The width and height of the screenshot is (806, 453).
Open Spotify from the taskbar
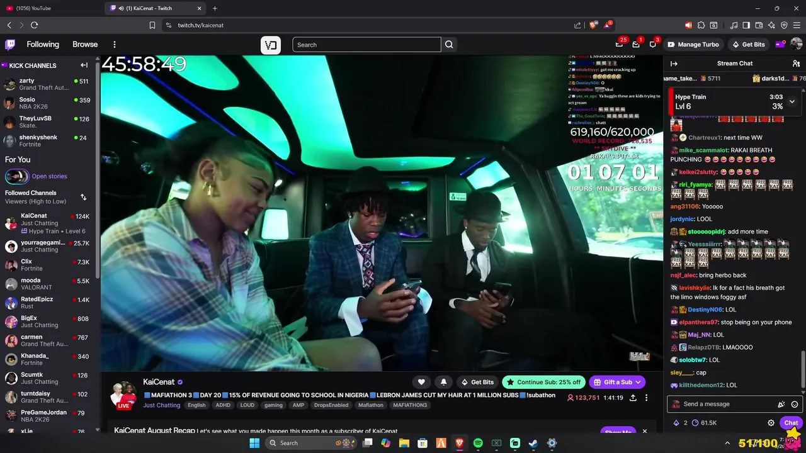pos(478,443)
